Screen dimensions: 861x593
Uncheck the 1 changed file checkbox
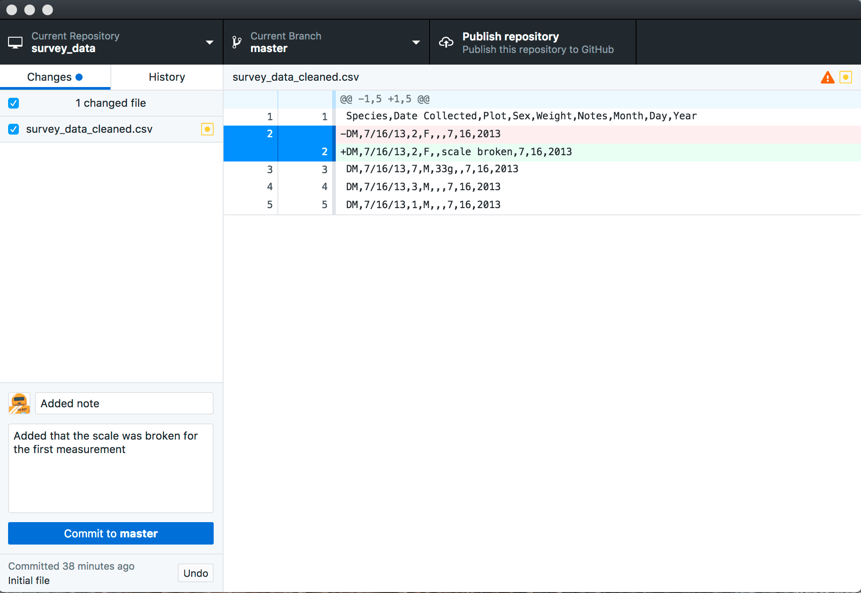pos(13,103)
